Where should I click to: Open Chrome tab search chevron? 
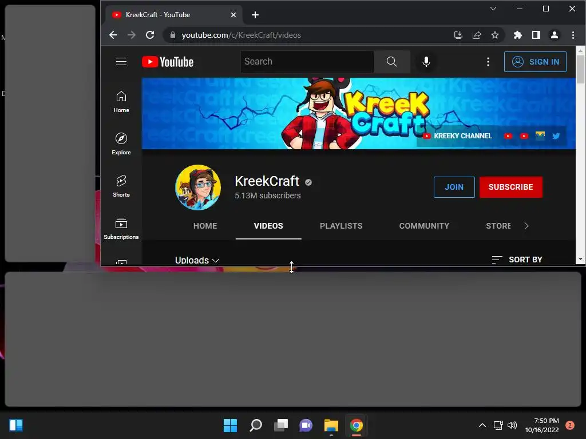pyautogui.click(x=493, y=9)
